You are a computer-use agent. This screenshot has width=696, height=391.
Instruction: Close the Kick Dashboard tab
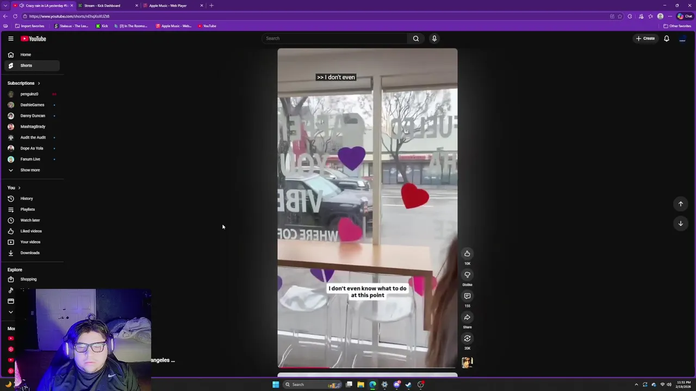136,5
